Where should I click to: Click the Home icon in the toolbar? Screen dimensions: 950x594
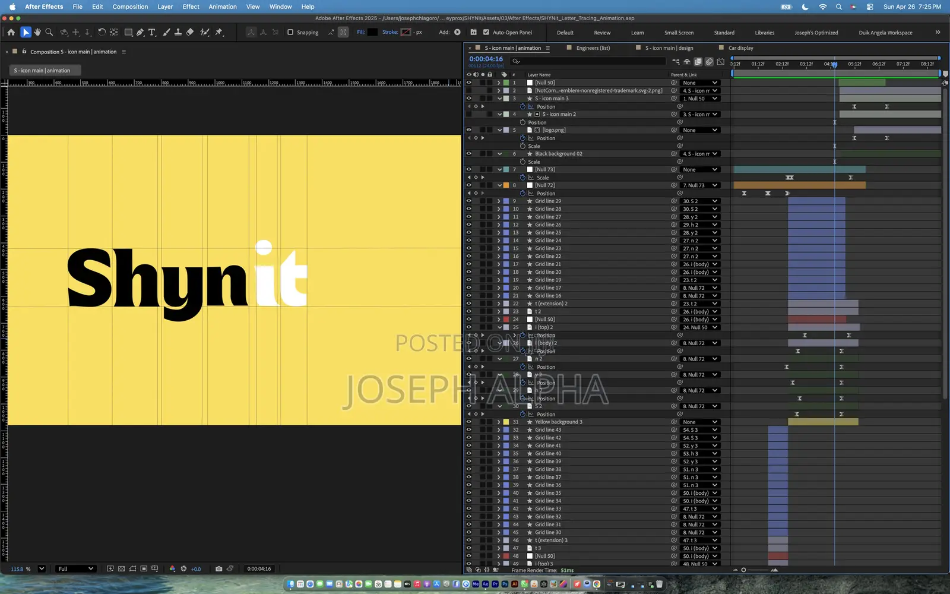11,32
